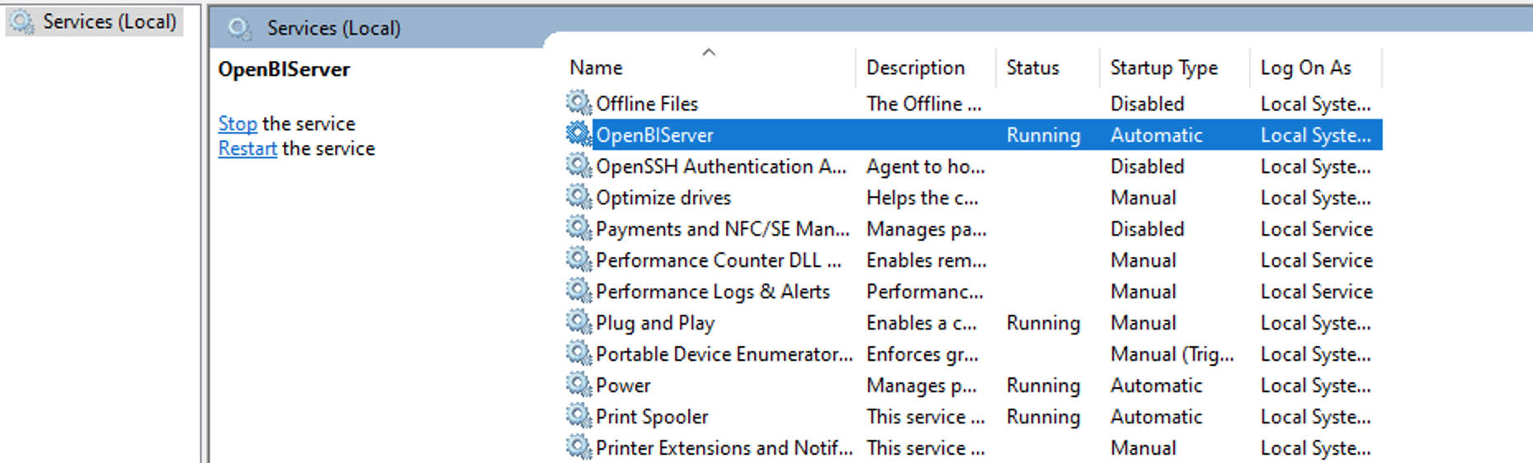The height and width of the screenshot is (463, 1533).
Task: Click gear icon beside Print Spooler
Action: (578, 416)
